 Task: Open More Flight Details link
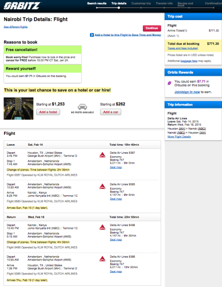coord(179,137)
